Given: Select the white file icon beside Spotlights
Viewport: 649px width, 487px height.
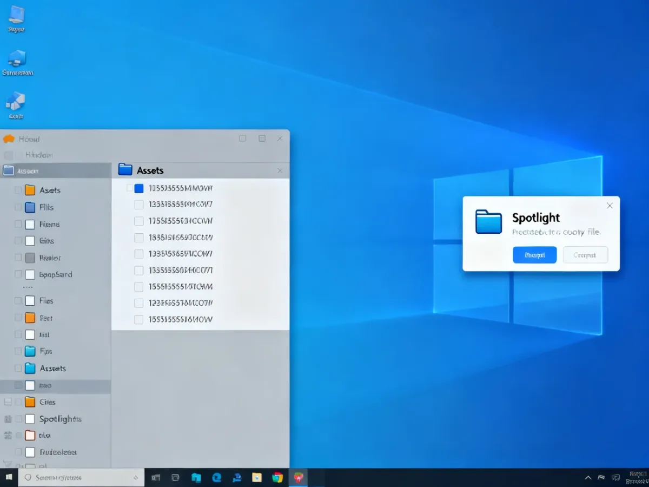Looking at the screenshot, I should [x=30, y=419].
